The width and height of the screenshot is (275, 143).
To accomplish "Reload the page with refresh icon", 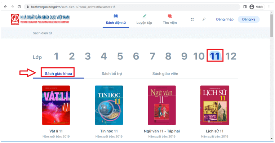I will click(x=19, y=7).
